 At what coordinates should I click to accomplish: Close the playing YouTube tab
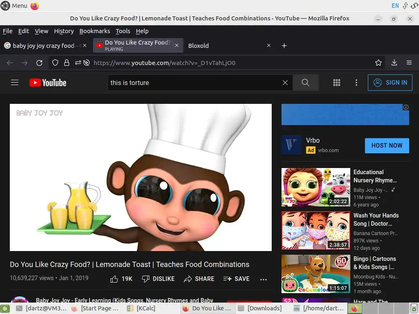(x=177, y=46)
